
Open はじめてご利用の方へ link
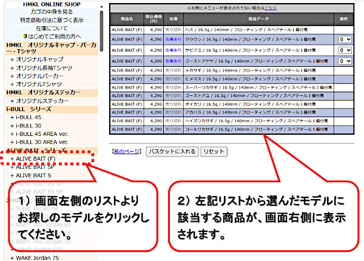point(55,36)
